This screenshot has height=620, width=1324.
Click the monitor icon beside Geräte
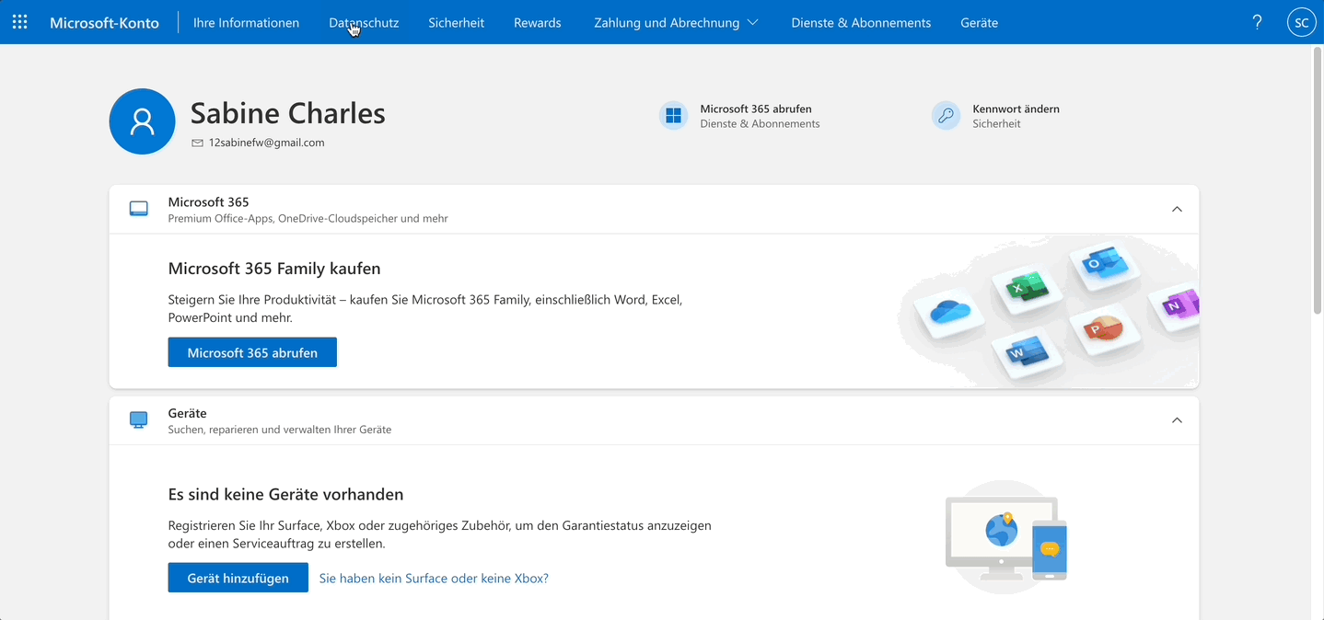(139, 420)
